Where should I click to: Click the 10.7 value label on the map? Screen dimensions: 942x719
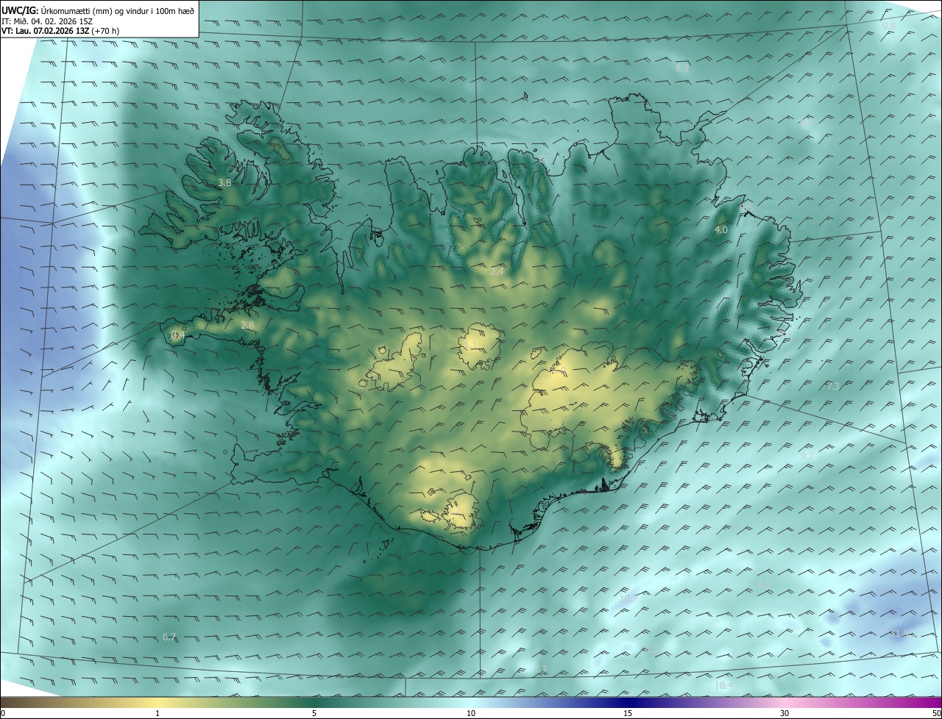click(x=628, y=599)
